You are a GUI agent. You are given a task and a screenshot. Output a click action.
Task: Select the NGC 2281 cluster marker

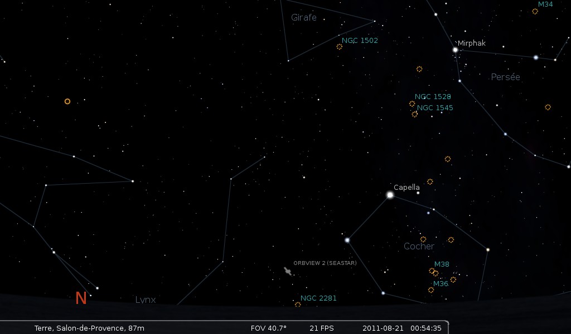(298, 304)
